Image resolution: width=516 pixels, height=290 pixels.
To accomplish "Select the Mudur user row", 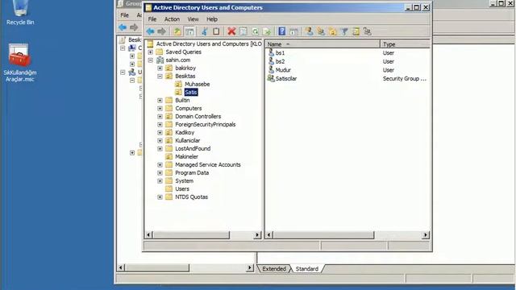I will 347,70.
